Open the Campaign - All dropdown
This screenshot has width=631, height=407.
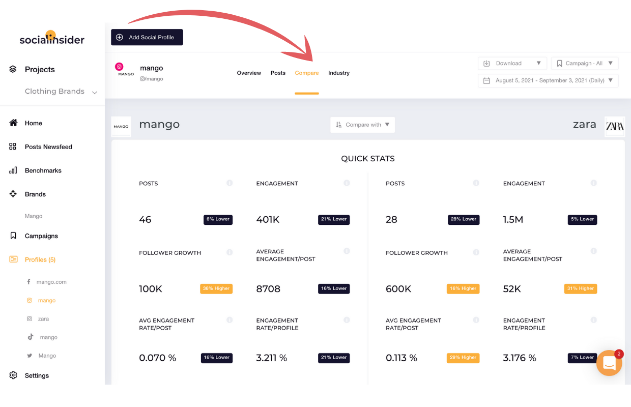585,64
